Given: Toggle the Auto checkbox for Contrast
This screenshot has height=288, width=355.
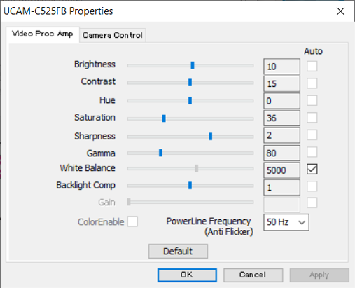Looking at the screenshot, I should (312, 83).
